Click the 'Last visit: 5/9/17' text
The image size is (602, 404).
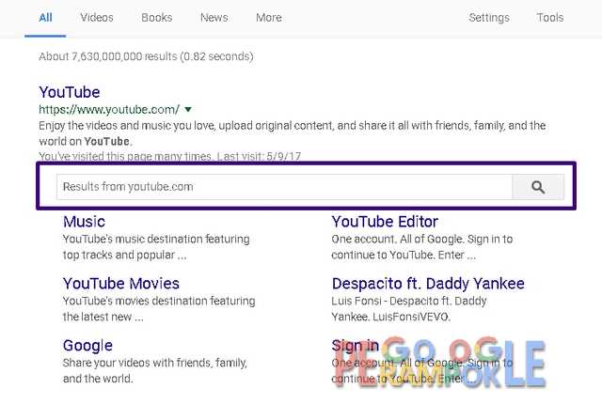click(259, 156)
